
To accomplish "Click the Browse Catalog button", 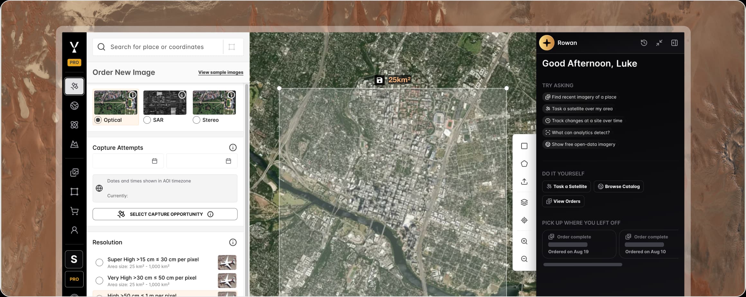I will tap(619, 186).
